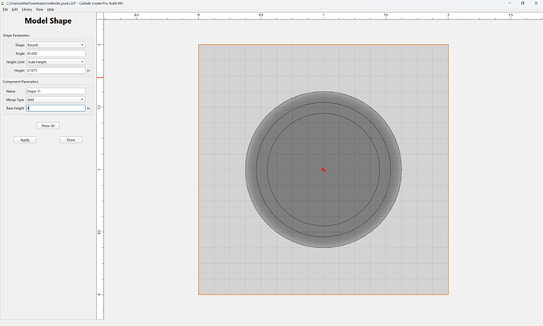
Task: Open the View menu
Action: pos(39,9)
